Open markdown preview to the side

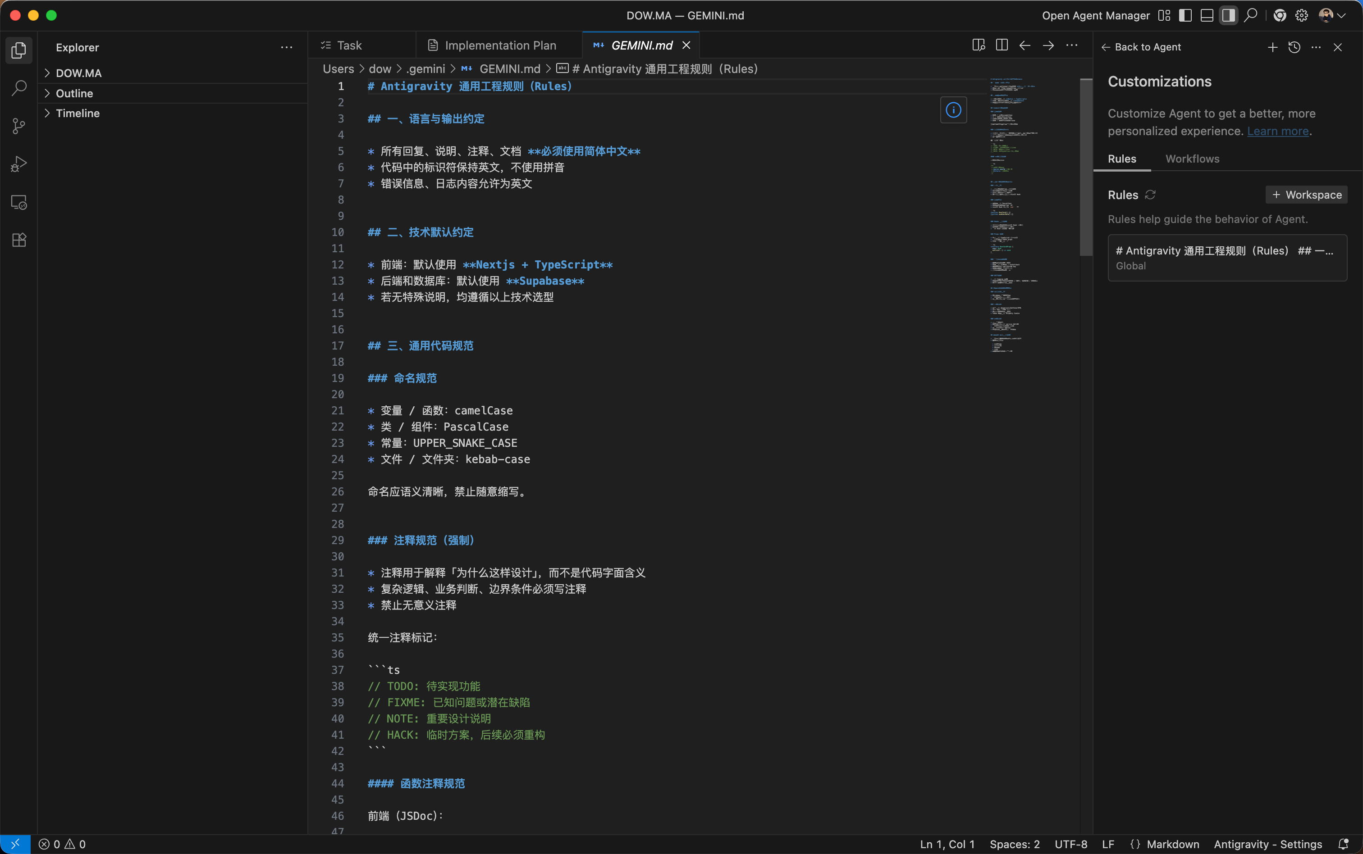(978, 45)
